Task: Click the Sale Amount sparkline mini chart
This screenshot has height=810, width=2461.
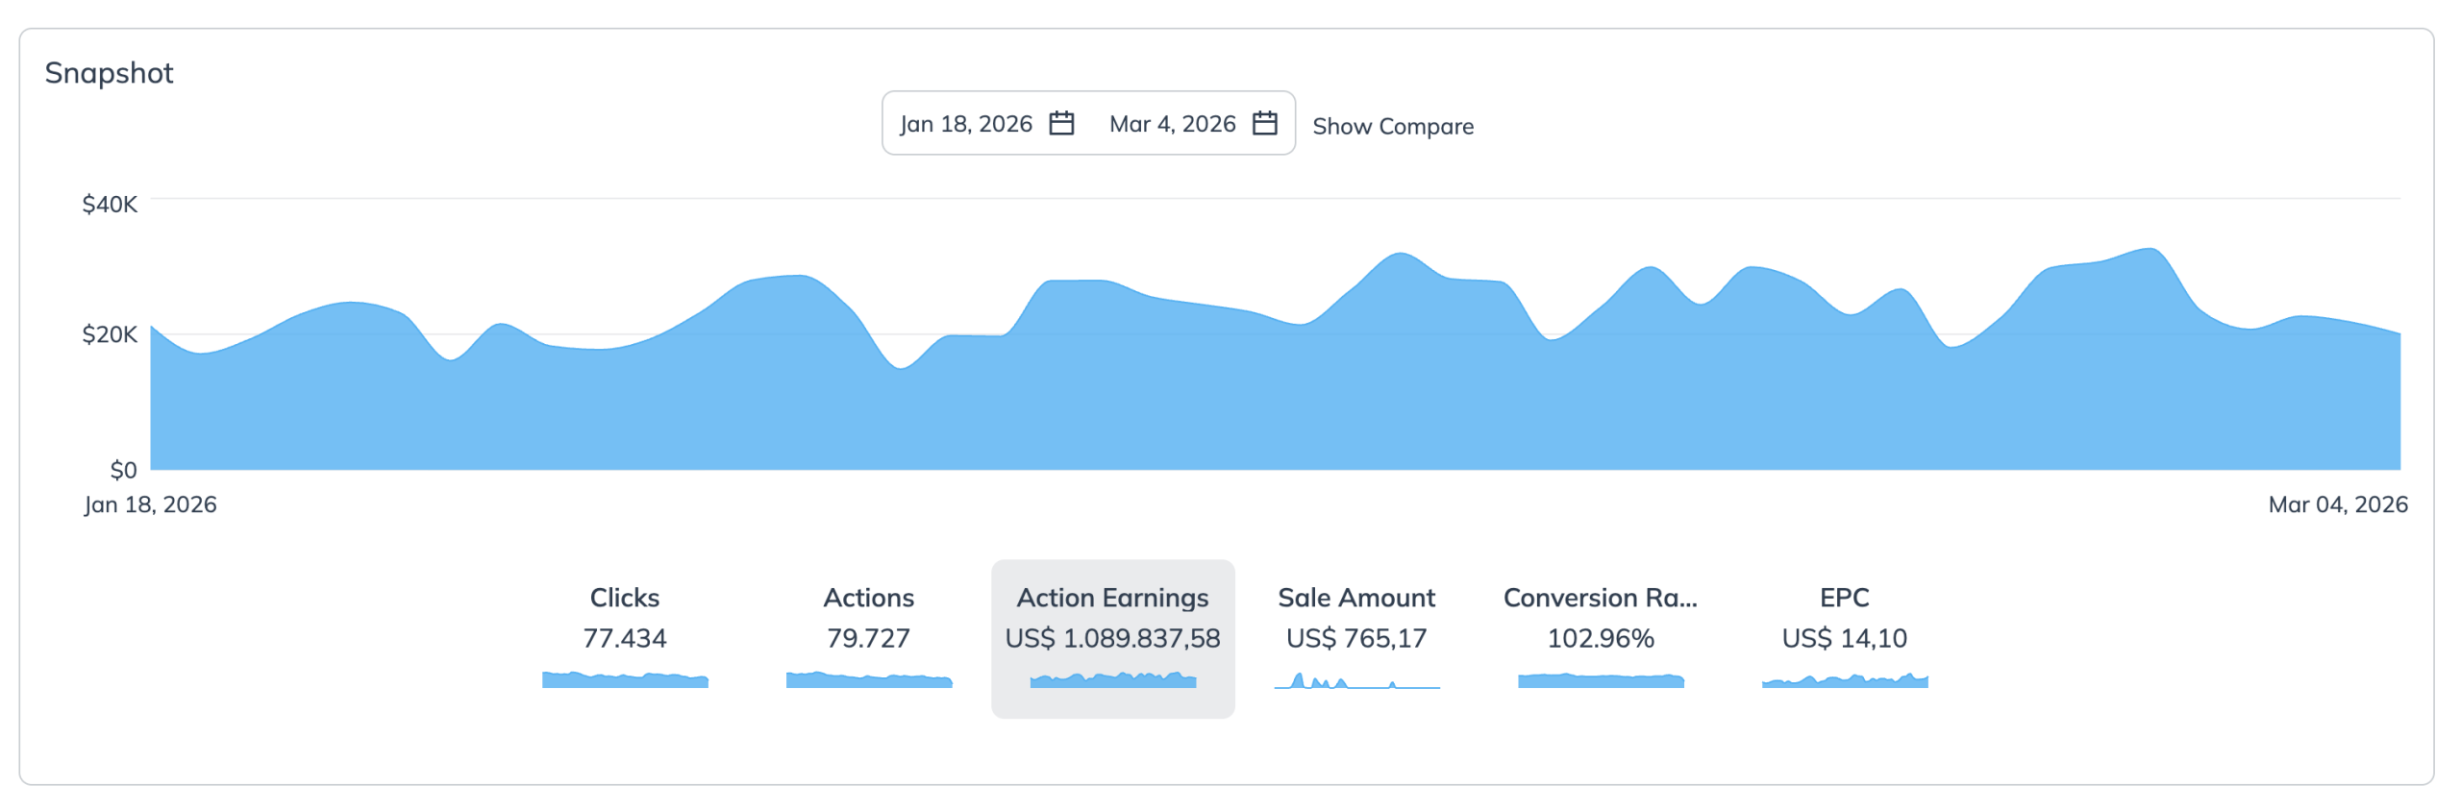Action: (x=1356, y=681)
